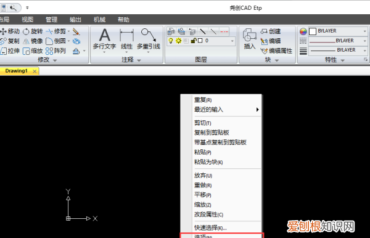Open the Trim tool dropdown arrow
Screen dimensions: 370x238
[x=68, y=31]
